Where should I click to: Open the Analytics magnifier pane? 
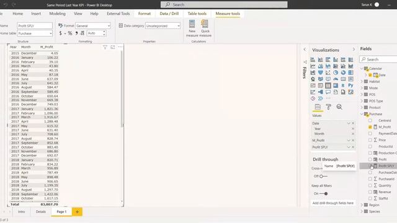click(339, 107)
